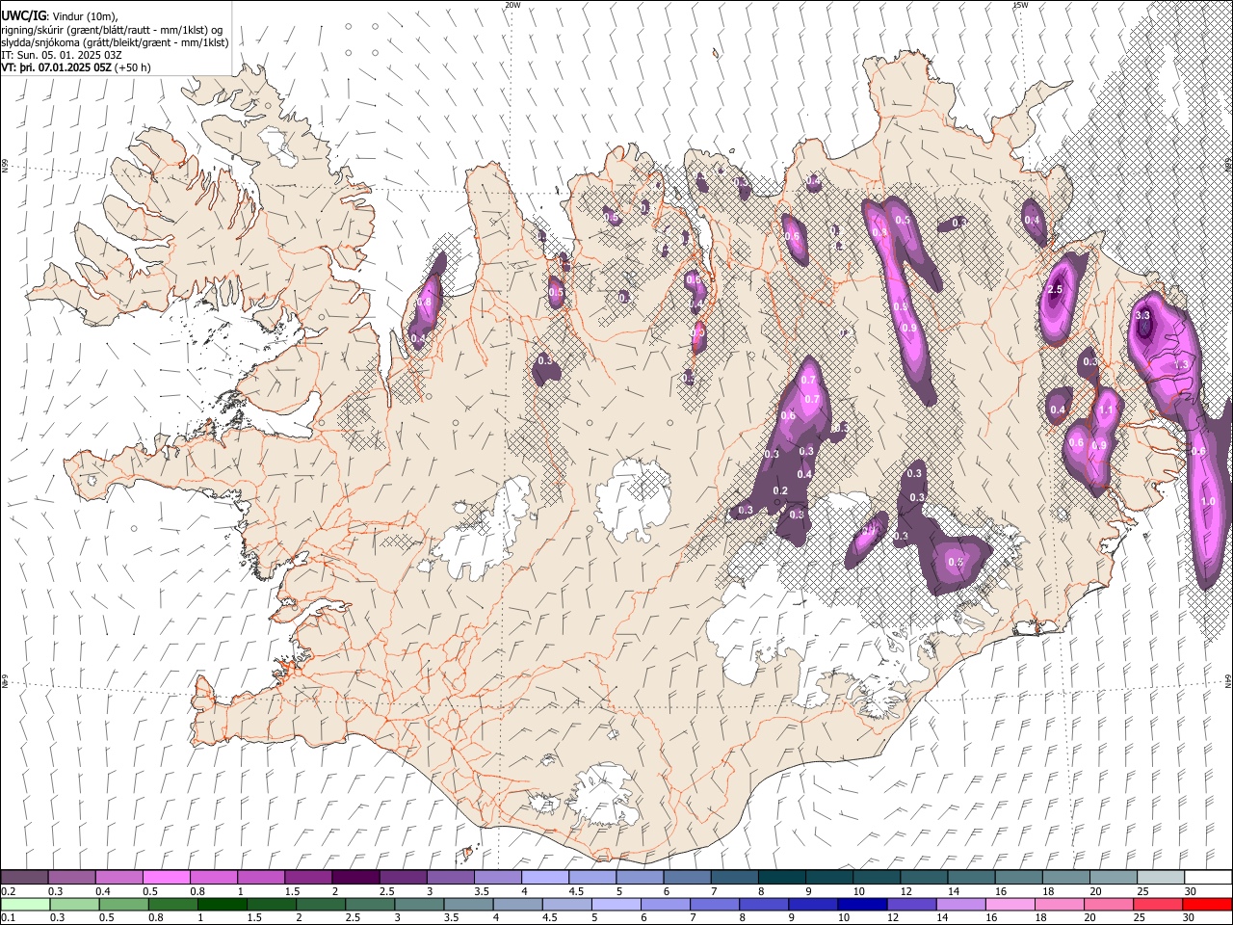The width and height of the screenshot is (1233, 925).
Task: Click the '0.1' label under the lower scale
Action: pos(9,918)
